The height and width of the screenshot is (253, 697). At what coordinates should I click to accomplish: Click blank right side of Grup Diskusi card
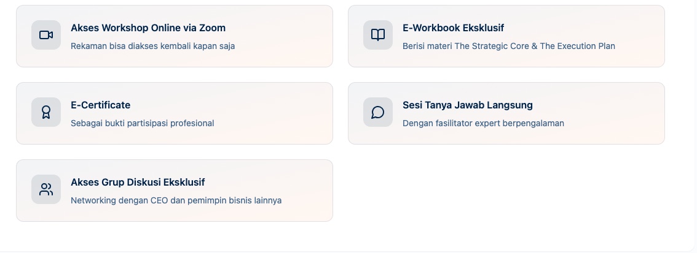(307, 191)
